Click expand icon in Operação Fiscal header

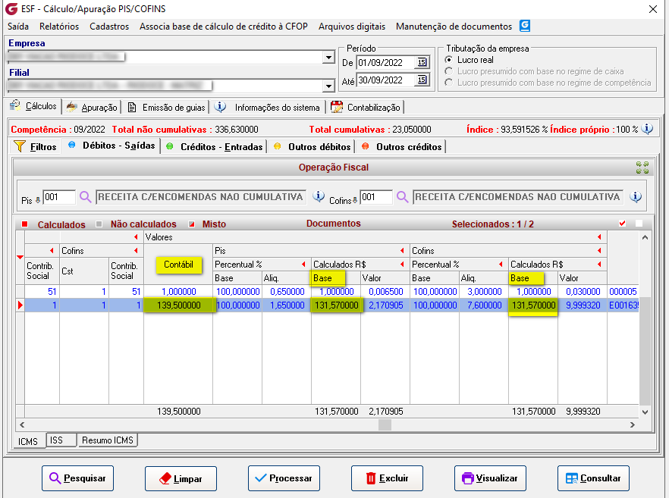point(642,168)
